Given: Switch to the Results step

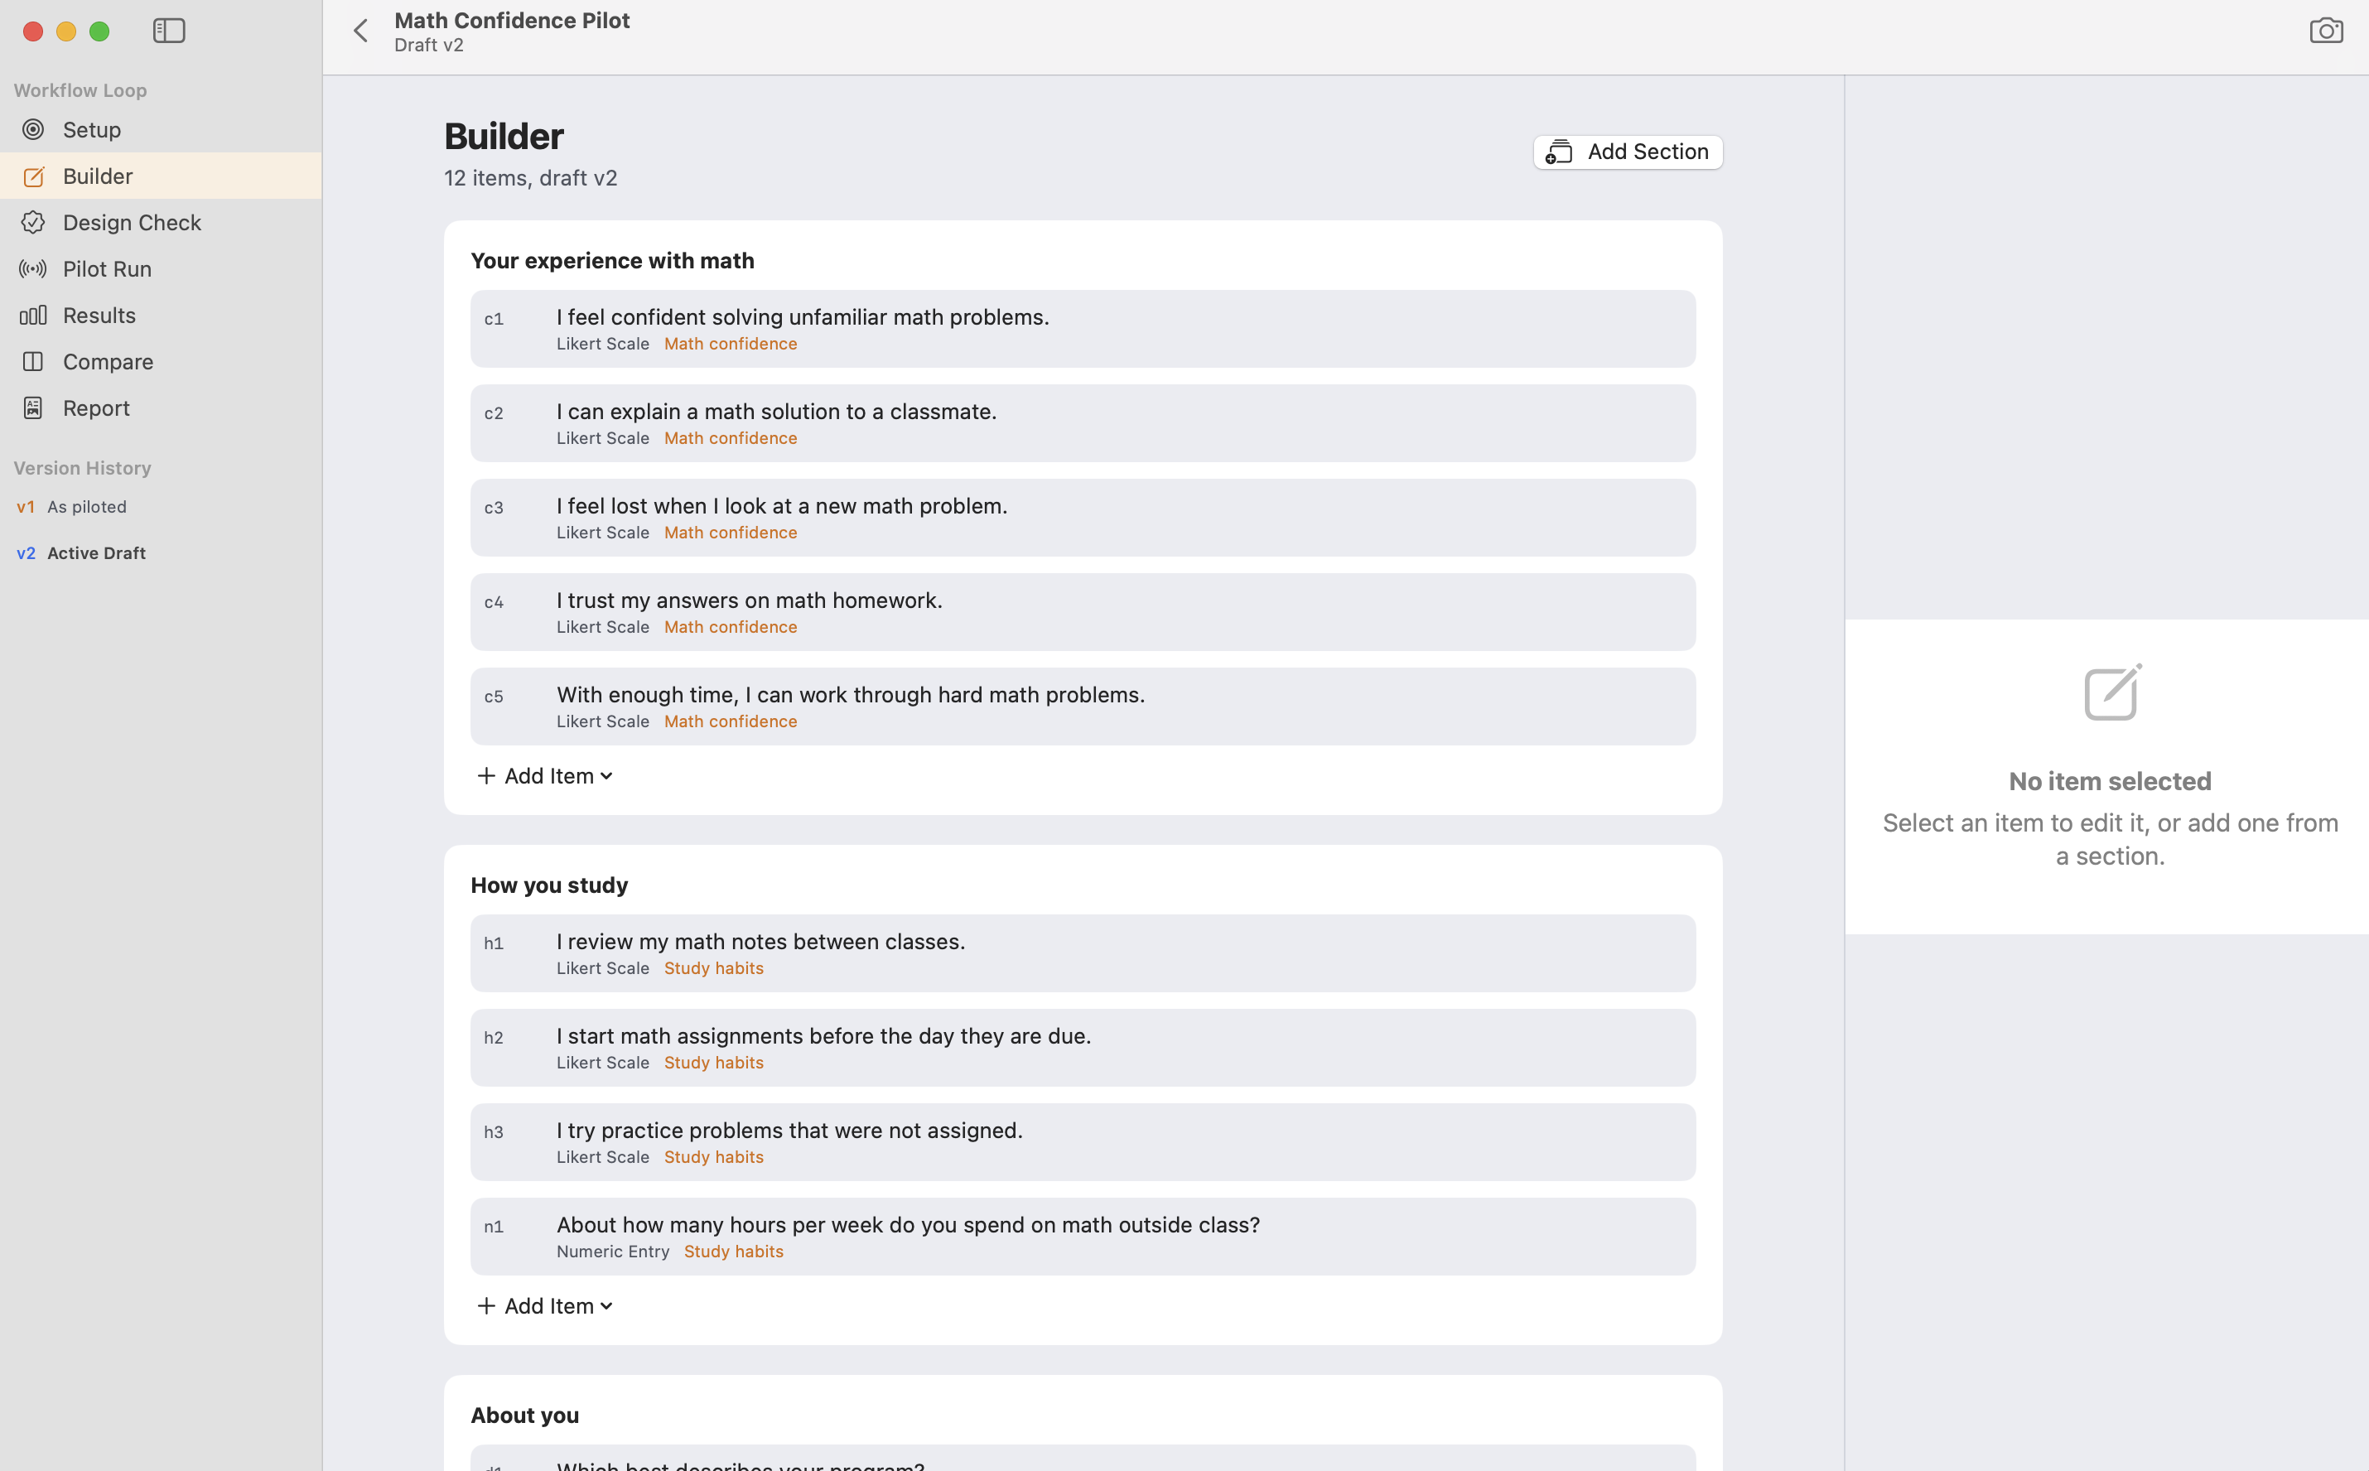Looking at the screenshot, I should pyautogui.click(x=161, y=316).
